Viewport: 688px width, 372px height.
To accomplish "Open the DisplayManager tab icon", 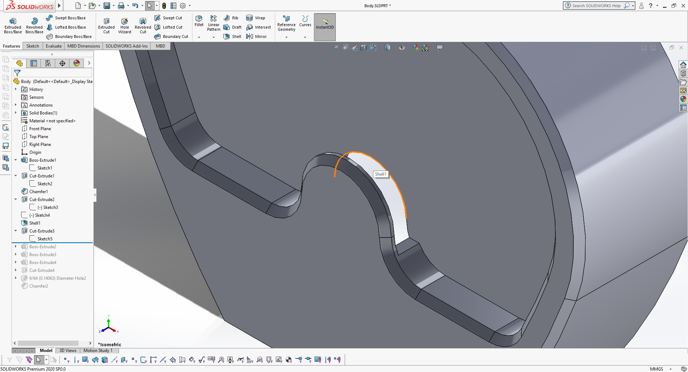I will (x=77, y=63).
